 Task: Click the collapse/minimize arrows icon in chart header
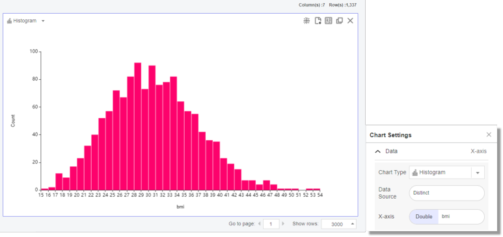point(306,21)
